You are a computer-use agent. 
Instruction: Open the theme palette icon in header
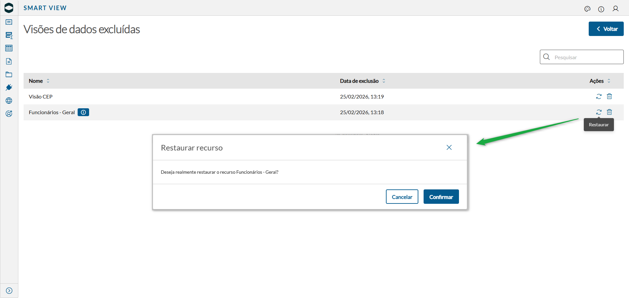(587, 9)
